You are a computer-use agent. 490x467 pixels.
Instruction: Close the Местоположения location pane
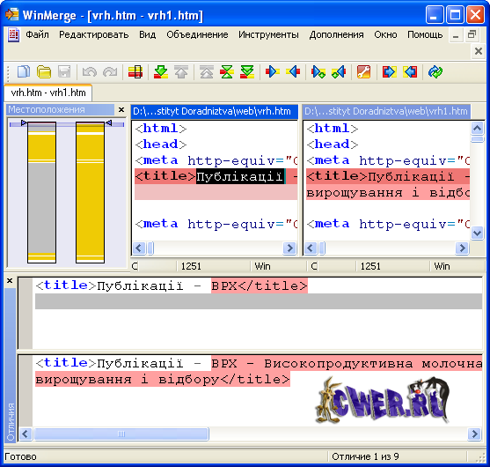pyautogui.click(x=121, y=110)
